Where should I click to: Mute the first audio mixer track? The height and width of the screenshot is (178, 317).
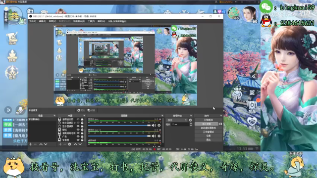[x=154, y=125]
